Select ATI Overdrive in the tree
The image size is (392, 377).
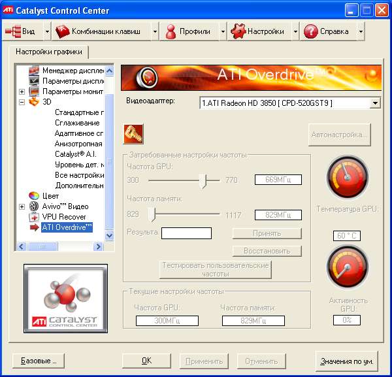click(x=67, y=227)
